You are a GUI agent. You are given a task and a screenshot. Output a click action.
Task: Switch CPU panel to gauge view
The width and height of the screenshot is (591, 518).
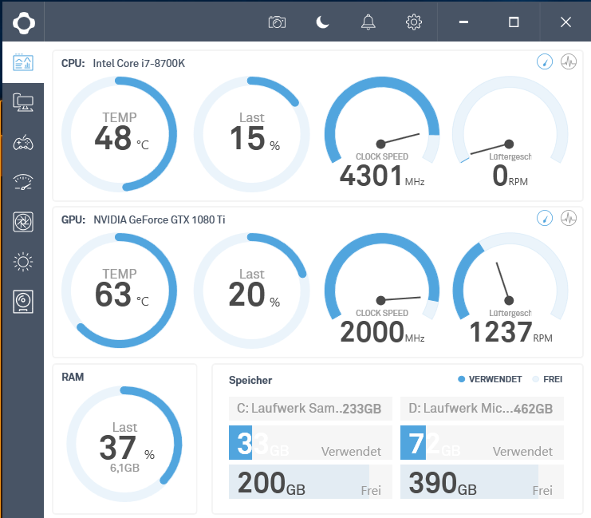point(545,61)
